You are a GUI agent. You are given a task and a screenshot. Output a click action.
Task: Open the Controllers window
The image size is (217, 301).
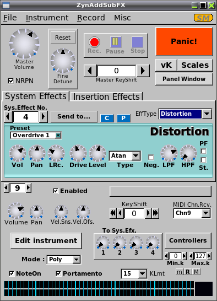188,240
